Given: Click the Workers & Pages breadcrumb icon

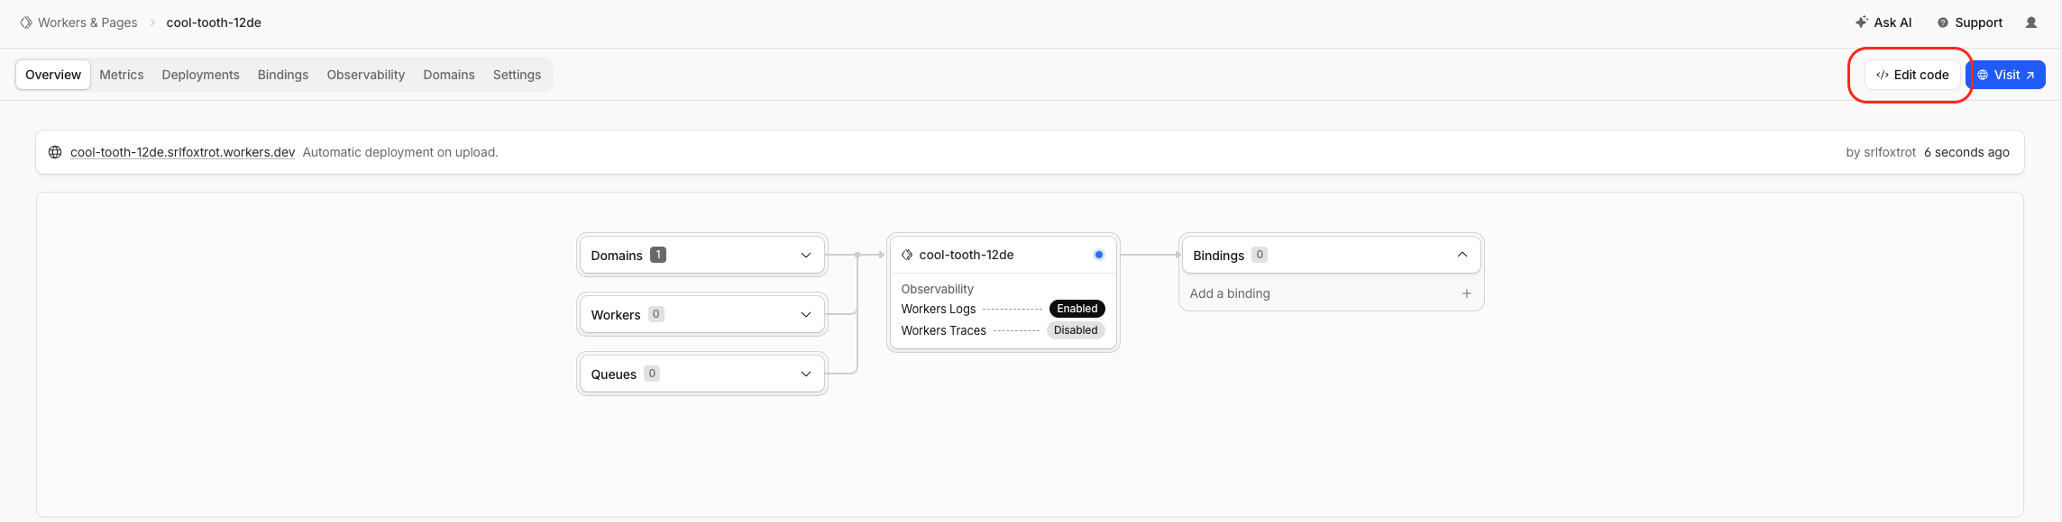Looking at the screenshot, I should 26,22.
